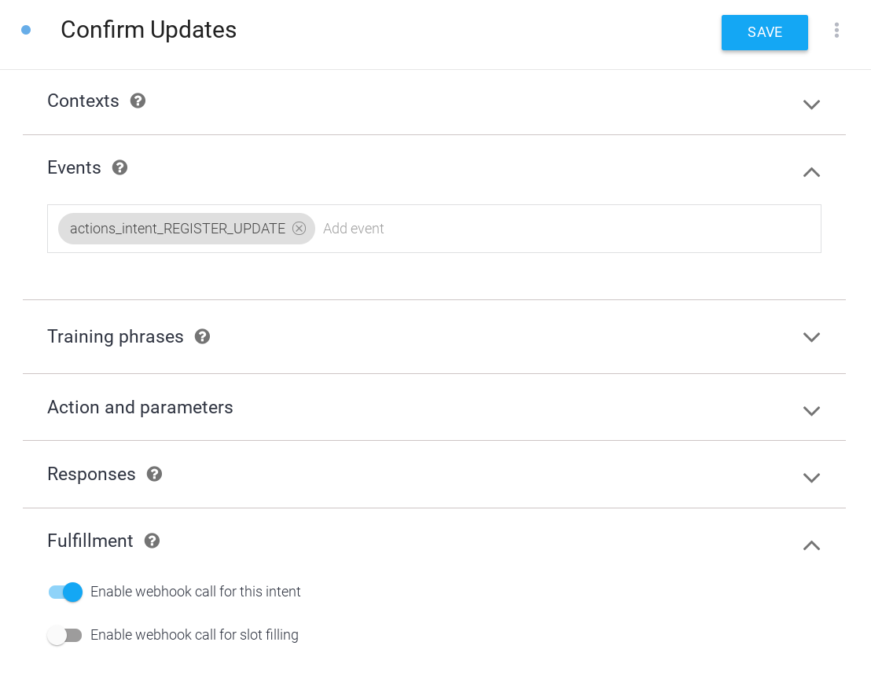Expand the Training phrases section
Screen dimensions: 871x675
click(x=811, y=337)
